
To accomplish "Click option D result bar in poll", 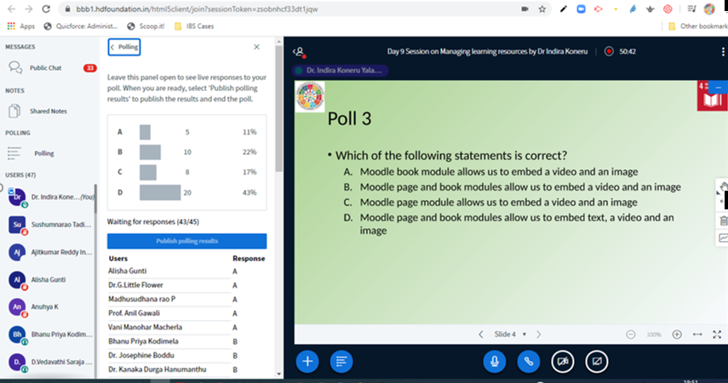I will (160, 192).
